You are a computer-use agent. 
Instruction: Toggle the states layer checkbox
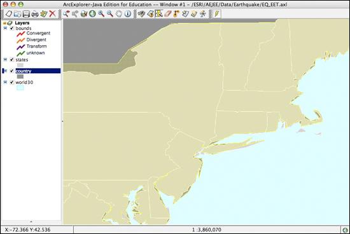point(12,60)
